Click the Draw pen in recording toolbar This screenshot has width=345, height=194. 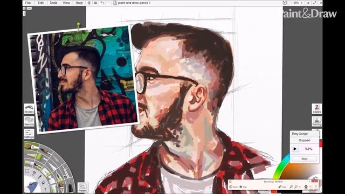click(282, 187)
